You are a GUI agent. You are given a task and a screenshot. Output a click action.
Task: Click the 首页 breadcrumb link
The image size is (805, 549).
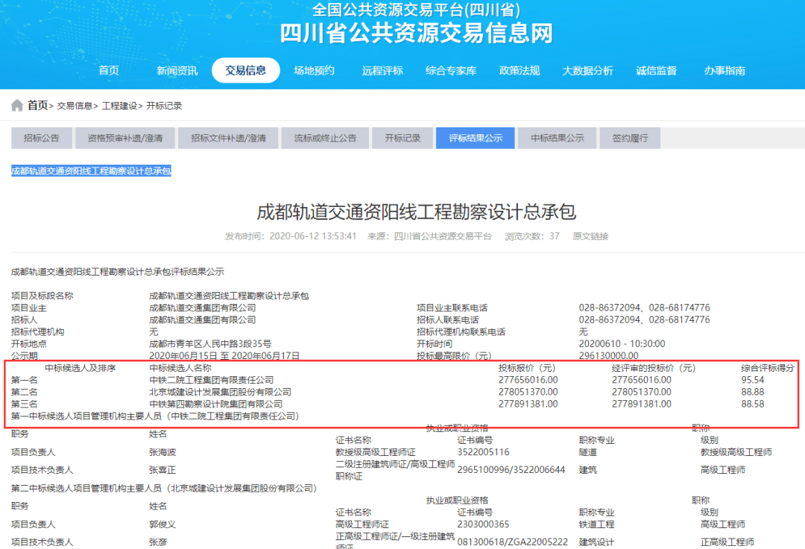point(37,106)
